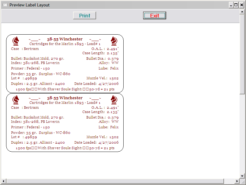Click bottom label 'Case Length: 2.135' text
The height and width of the screenshot is (185, 246).
click(100, 112)
